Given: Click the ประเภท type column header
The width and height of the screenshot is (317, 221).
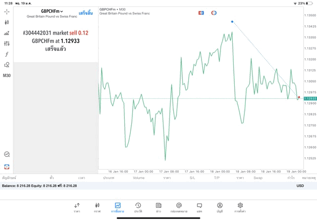Looking at the screenshot, I should pos(108,178).
